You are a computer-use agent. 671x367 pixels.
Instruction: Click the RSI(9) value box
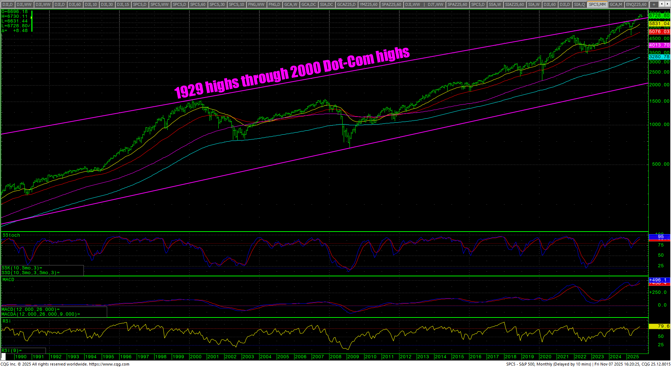tap(23, 351)
